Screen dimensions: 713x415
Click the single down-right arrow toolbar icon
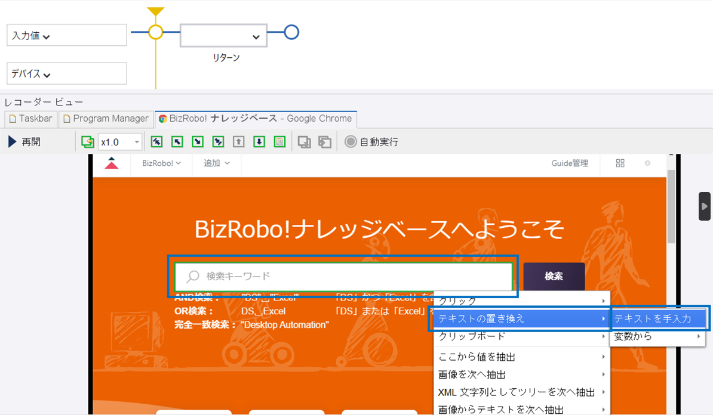(x=198, y=142)
